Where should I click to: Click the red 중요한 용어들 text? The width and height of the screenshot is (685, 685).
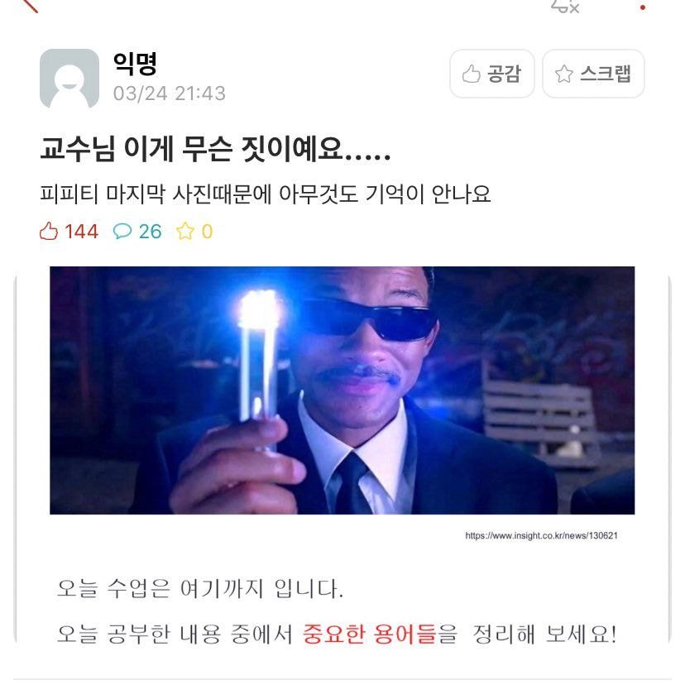(x=369, y=634)
